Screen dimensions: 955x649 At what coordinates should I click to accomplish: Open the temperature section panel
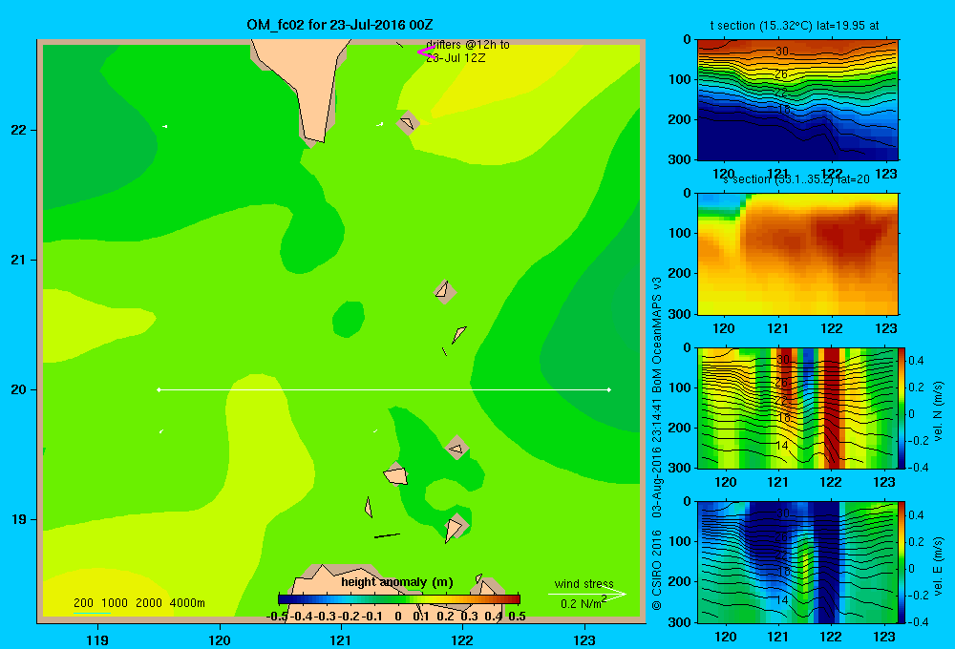point(797,100)
